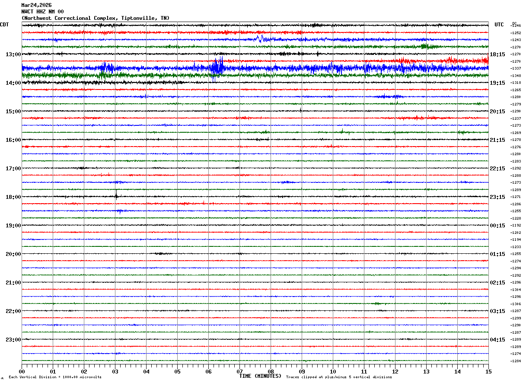Select the 16:00 CDT hour label
Viewport: 523px width, 383px height.
click(x=13, y=140)
